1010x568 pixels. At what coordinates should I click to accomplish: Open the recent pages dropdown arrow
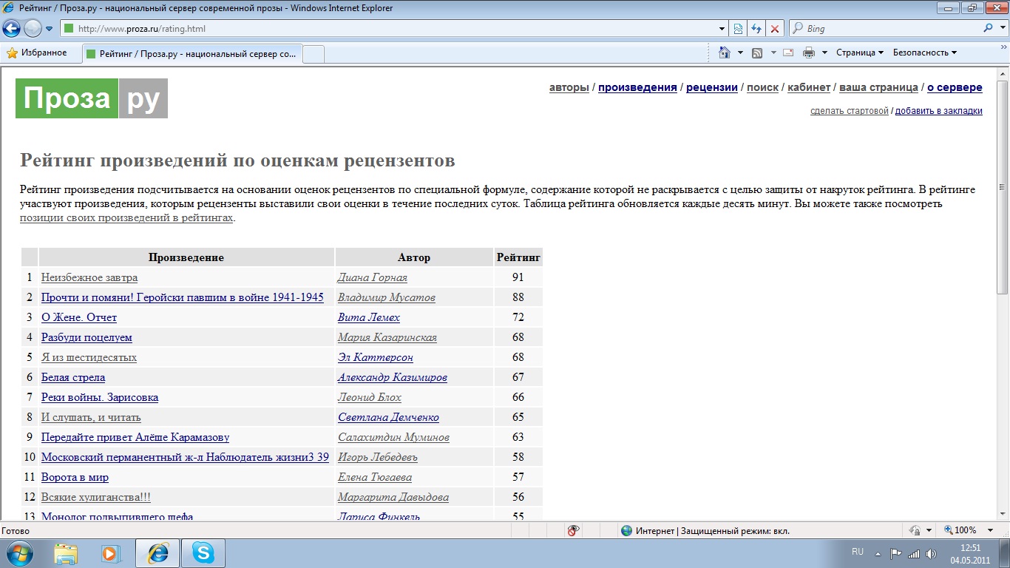[50, 29]
